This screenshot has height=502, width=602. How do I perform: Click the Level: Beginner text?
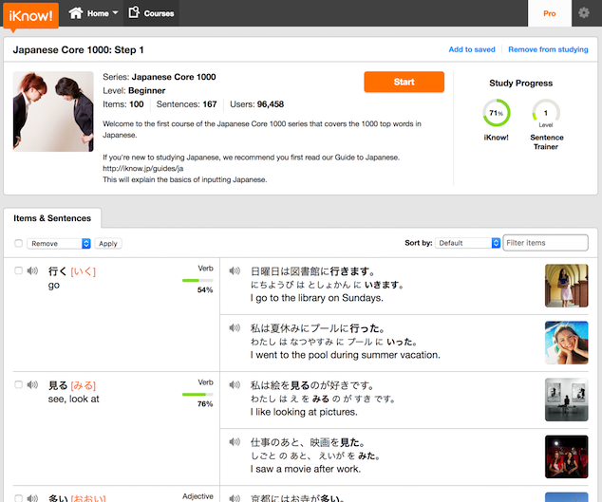(x=134, y=90)
